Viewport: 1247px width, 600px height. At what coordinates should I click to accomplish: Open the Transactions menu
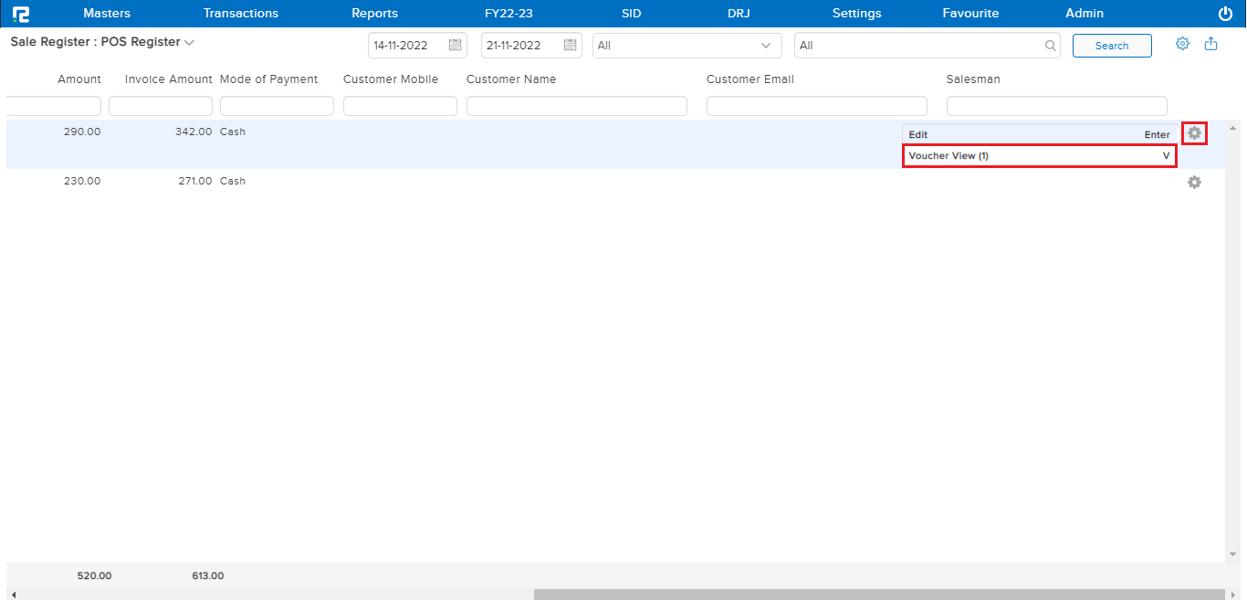[241, 14]
